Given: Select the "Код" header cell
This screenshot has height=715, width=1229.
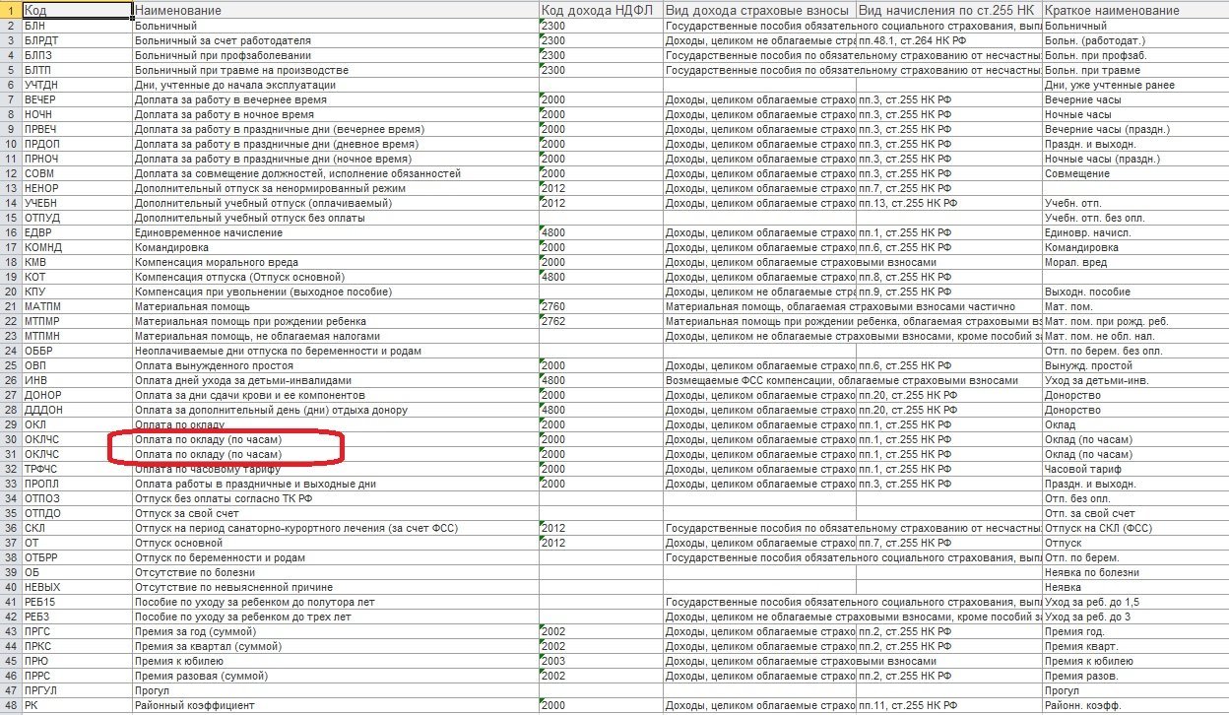Looking at the screenshot, I should [x=77, y=10].
